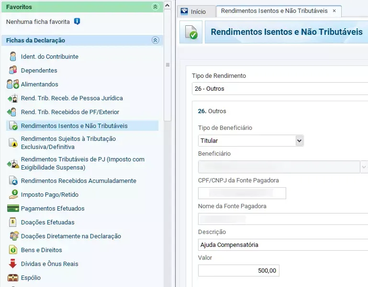This screenshot has width=368, height=287.
Task: Close the Rendimentos Isentos e Não Tributáveis tab
Action: (x=334, y=11)
